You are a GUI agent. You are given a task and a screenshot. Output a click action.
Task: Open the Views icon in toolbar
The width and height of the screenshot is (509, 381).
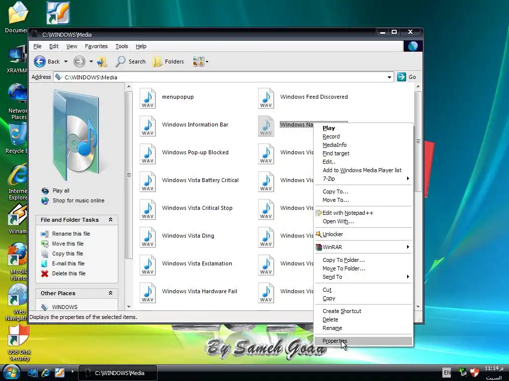[x=198, y=62]
